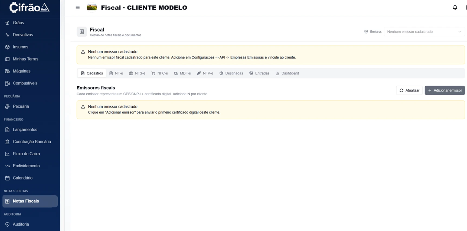Navigate to Insumos

pyautogui.click(x=30, y=47)
